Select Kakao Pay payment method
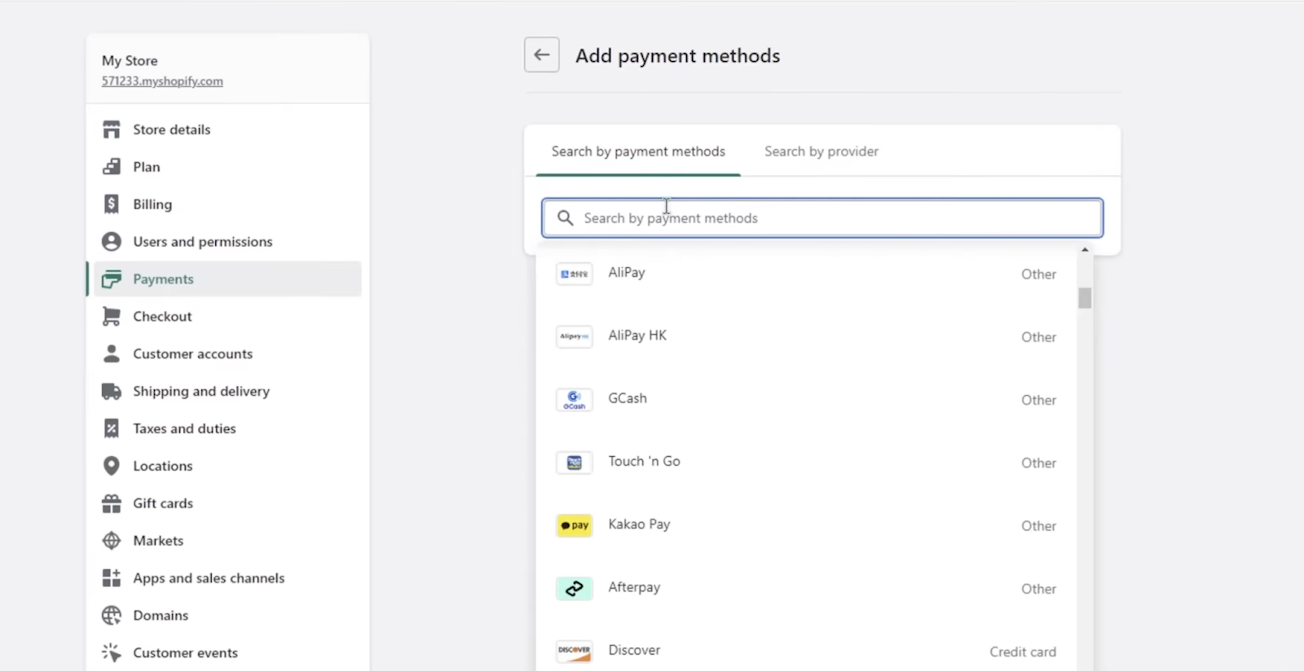This screenshot has width=1304, height=671. tap(807, 526)
